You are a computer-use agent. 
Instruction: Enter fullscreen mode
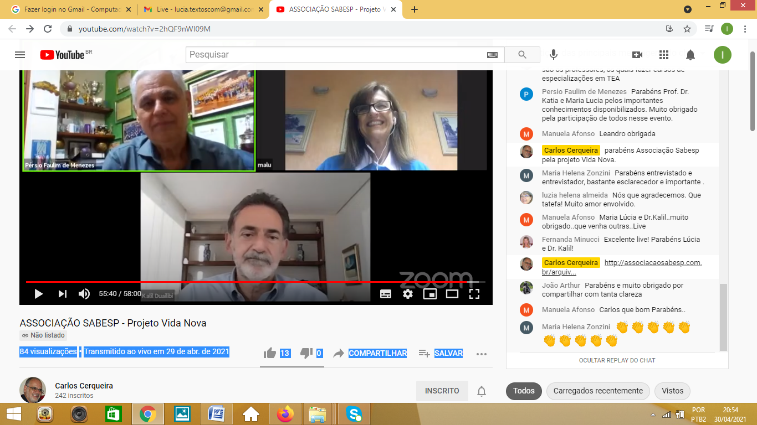tap(474, 294)
